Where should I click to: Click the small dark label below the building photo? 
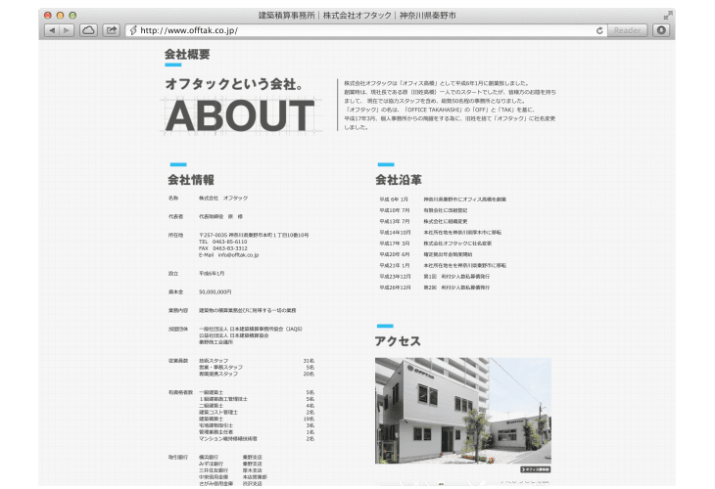point(536,469)
